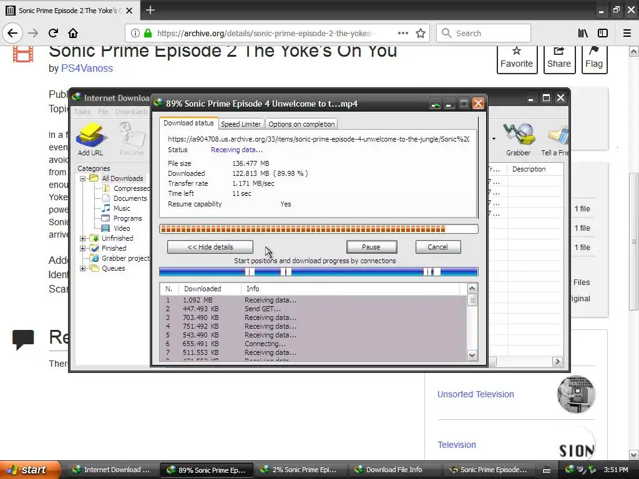Cancel the Sonic Prime download
The width and height of the screenshot is (639, 479).
point(437,247)
